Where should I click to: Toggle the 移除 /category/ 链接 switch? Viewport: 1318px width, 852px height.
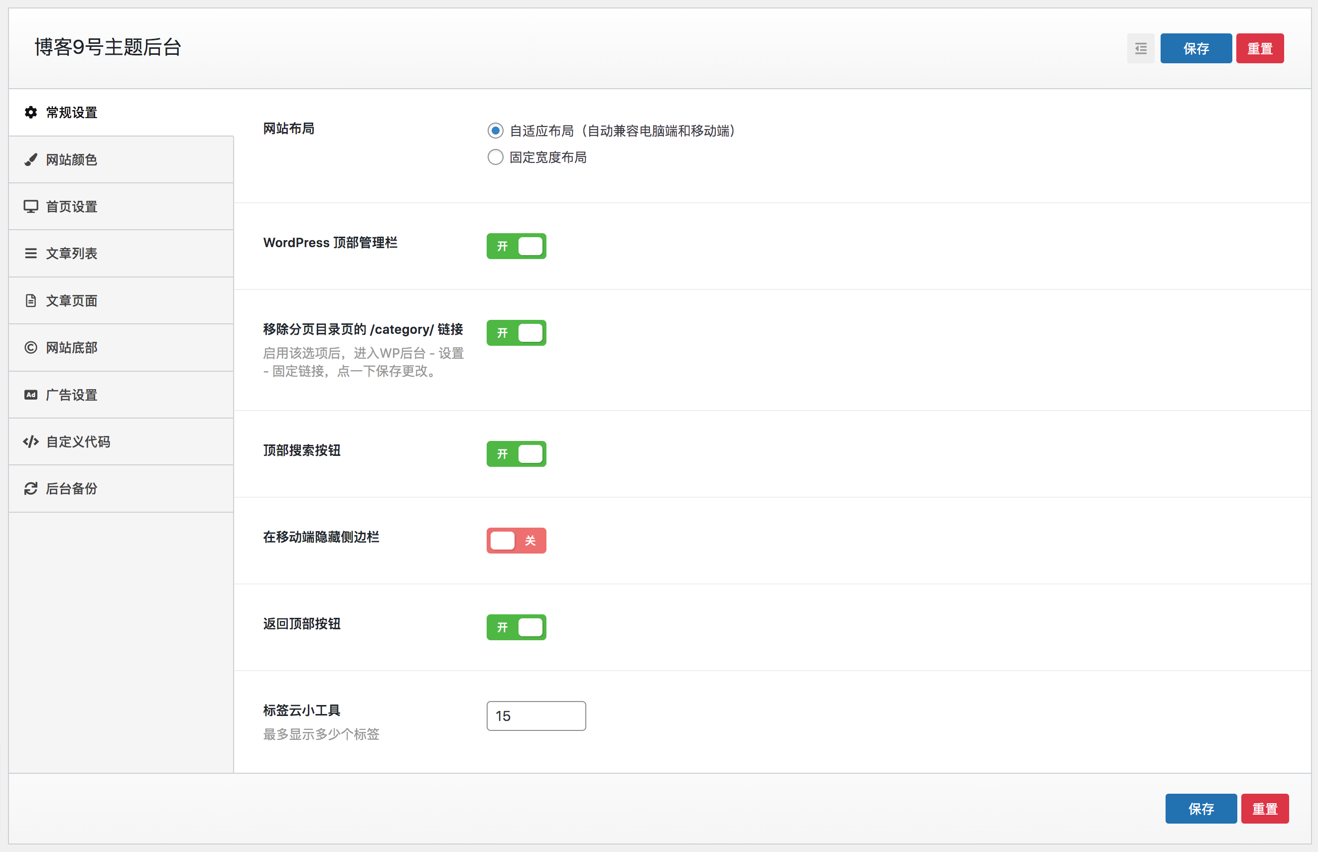point(517,332)
